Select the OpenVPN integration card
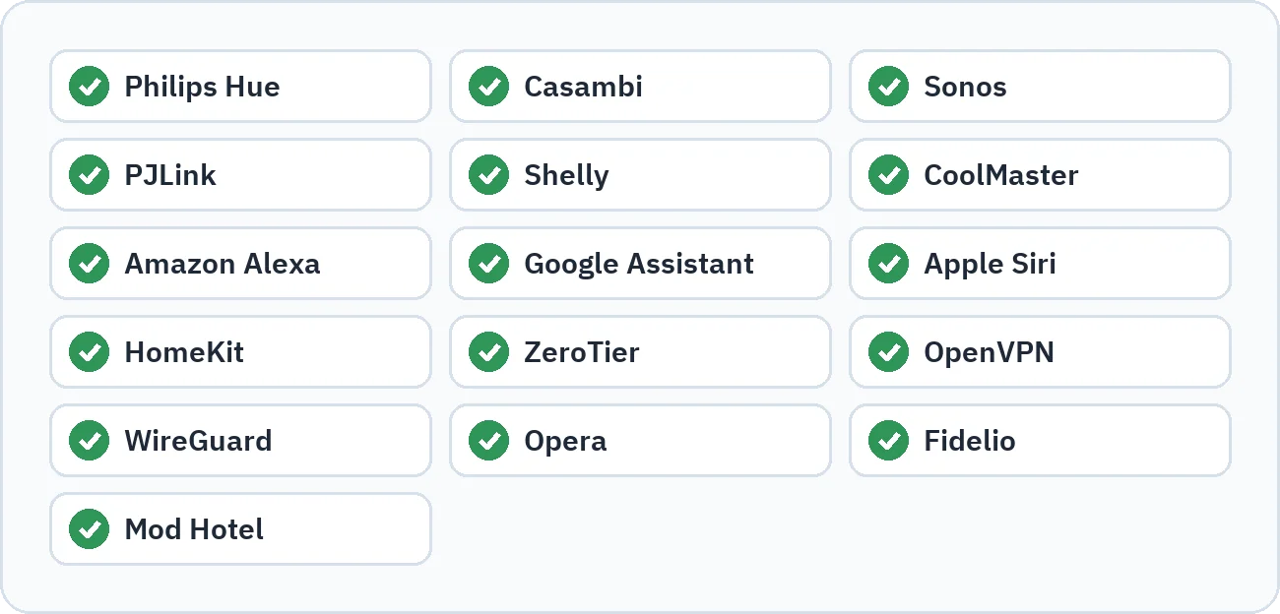The height and width of the screenshot is (614, 1280). [1040, 352]
